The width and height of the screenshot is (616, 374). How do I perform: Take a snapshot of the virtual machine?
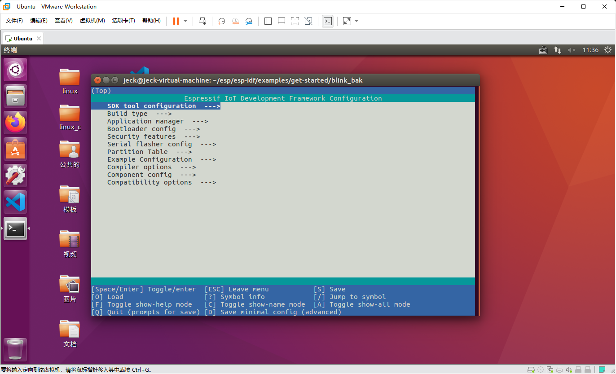[x=222, y=21]
